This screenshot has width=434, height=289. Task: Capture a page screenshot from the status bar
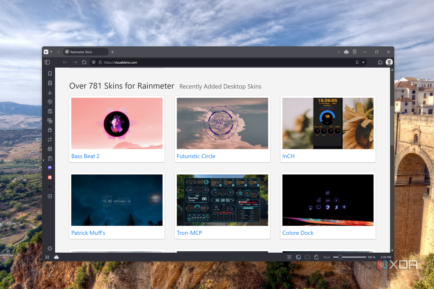289,257
